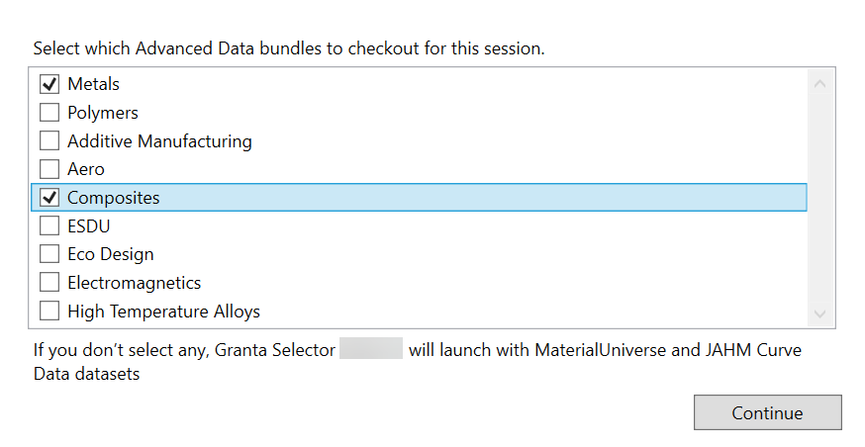Image resolution: width=865 pixels, height=447 pixels.
Task: Check the Additive Manufacturing checkbox
Action: [49, 140]
